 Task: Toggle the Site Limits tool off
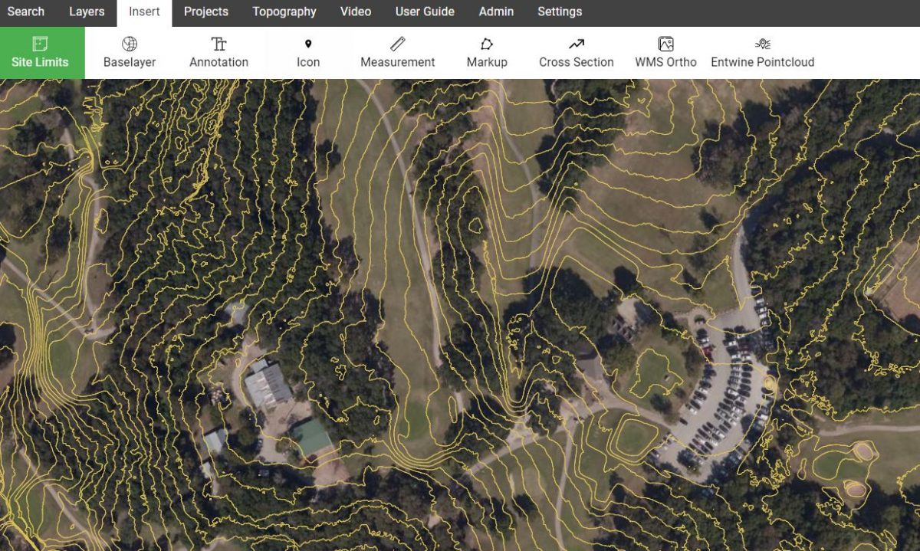41,52
